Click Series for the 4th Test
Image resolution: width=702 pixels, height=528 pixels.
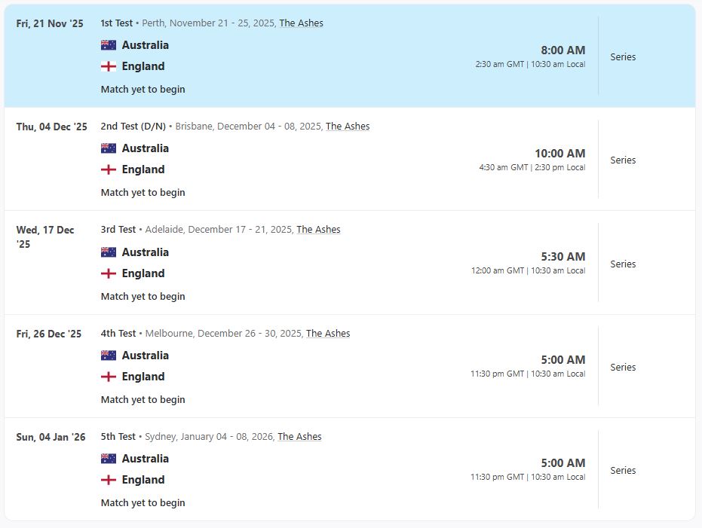[x=623, y=368]
